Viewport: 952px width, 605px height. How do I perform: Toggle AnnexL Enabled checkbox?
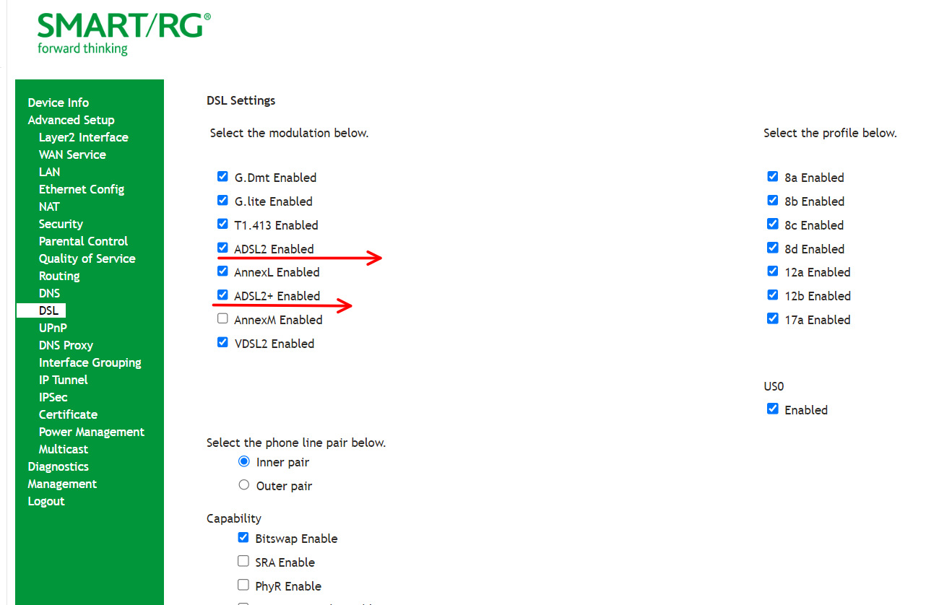(x=222, y=271)
